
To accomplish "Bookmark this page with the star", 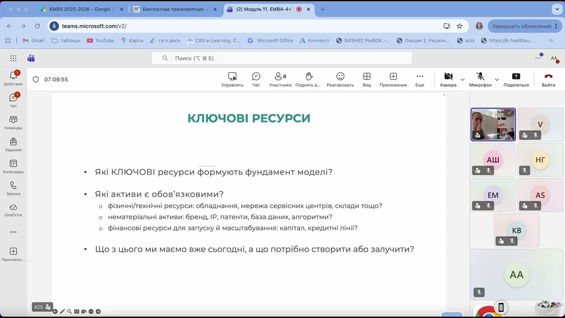I will 460,26.
